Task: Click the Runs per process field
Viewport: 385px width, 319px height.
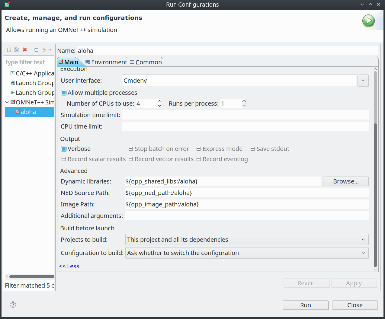Action: [x=231, y=104]
